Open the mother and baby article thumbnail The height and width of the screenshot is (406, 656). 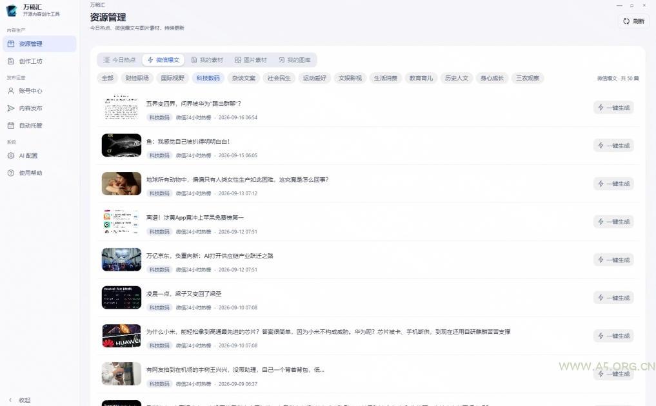pos(121,184)
